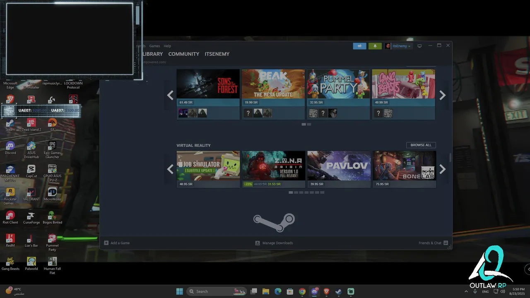
Task: Open Sons of the Forest game thumbnail
Action: [208, 84]
